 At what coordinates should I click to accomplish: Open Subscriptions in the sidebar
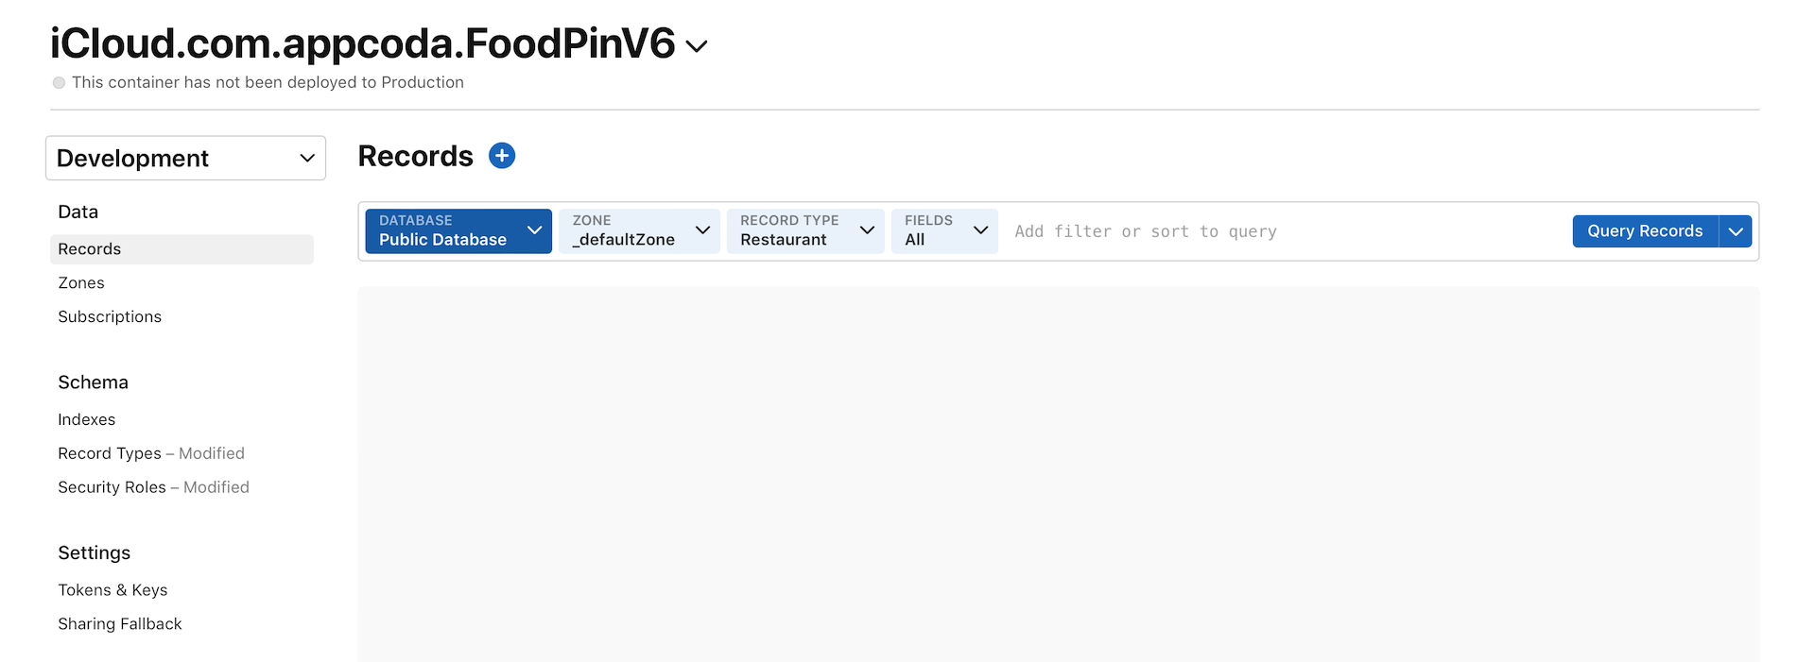tap(110, 317)
